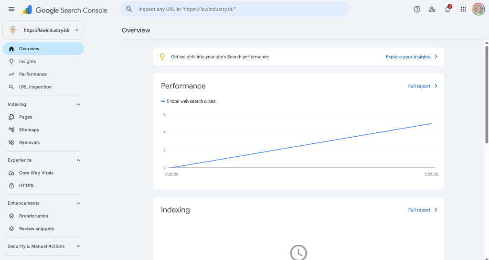Open the Indexing Full report link
This screenshot has height=260, width=489.
[x=419, y=210]
